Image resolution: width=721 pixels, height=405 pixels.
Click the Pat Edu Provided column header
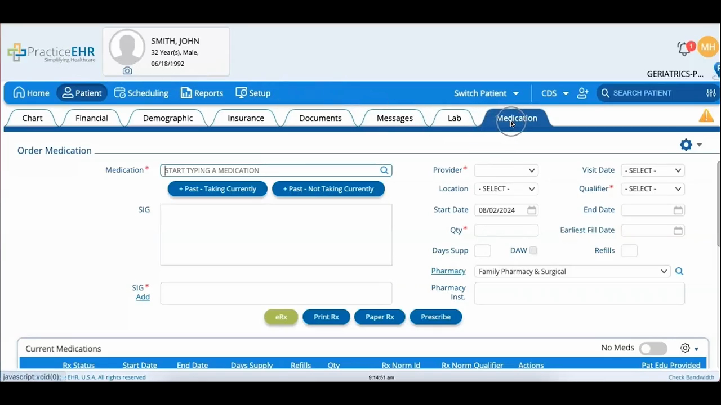671,365
